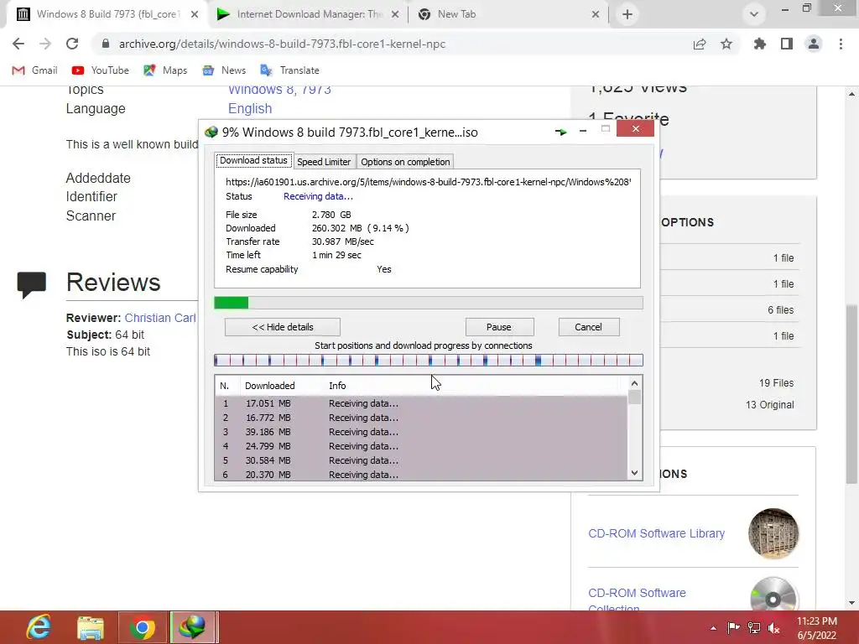
Task: Select connection 5 row with 30.584 MB
Action: [421, 460]
